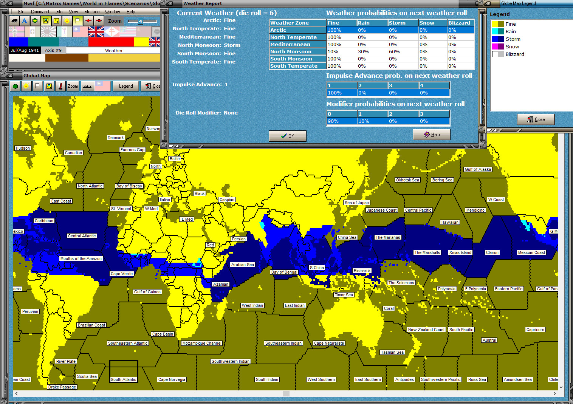Screen dimensions: 573x404
Task: Click the China flag in Global Map toolbar
Action: tap(103, 86)
